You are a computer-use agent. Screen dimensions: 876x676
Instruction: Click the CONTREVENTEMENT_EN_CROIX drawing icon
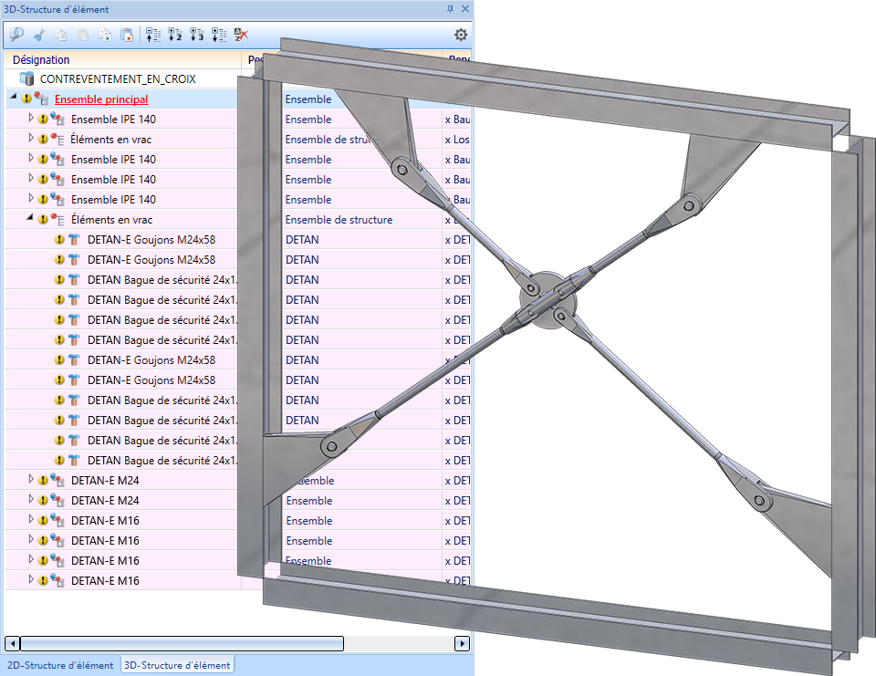pos(26,79)
